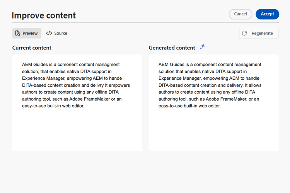The height and width of the screenshot is (193, 290).
Task: Click the "Generated content" heading
Action: point(172,48)
